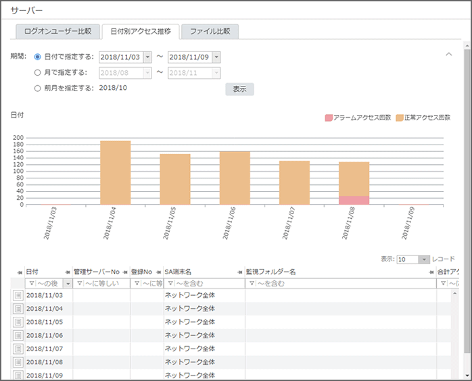Click filter funnel icon in 日付 column
This screenshot has height=381, width=472.
coord(30,284)
